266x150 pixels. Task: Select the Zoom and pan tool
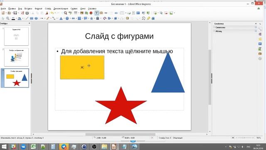(8, 18)
